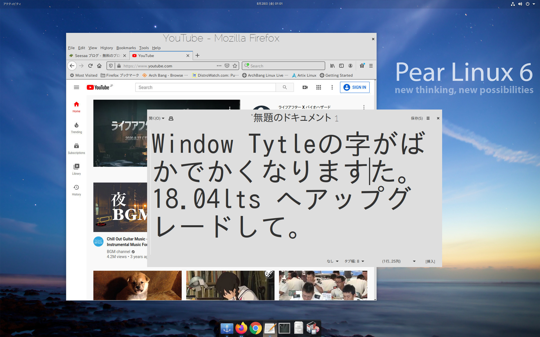Open Firefox Tools menu
The height and width of the screenshot is (337, 540).
(x=144, y=48)
